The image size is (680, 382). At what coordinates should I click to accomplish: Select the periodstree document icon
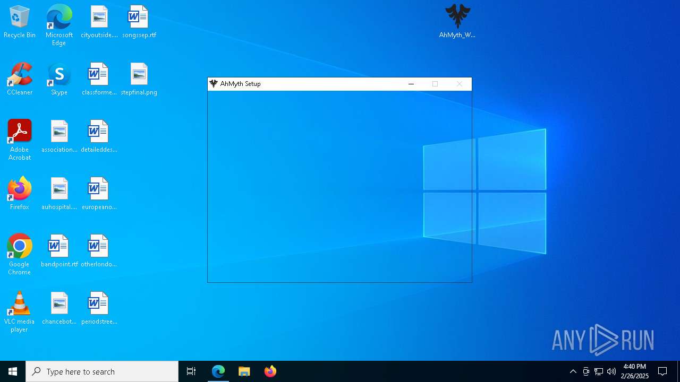click(99, 308)
